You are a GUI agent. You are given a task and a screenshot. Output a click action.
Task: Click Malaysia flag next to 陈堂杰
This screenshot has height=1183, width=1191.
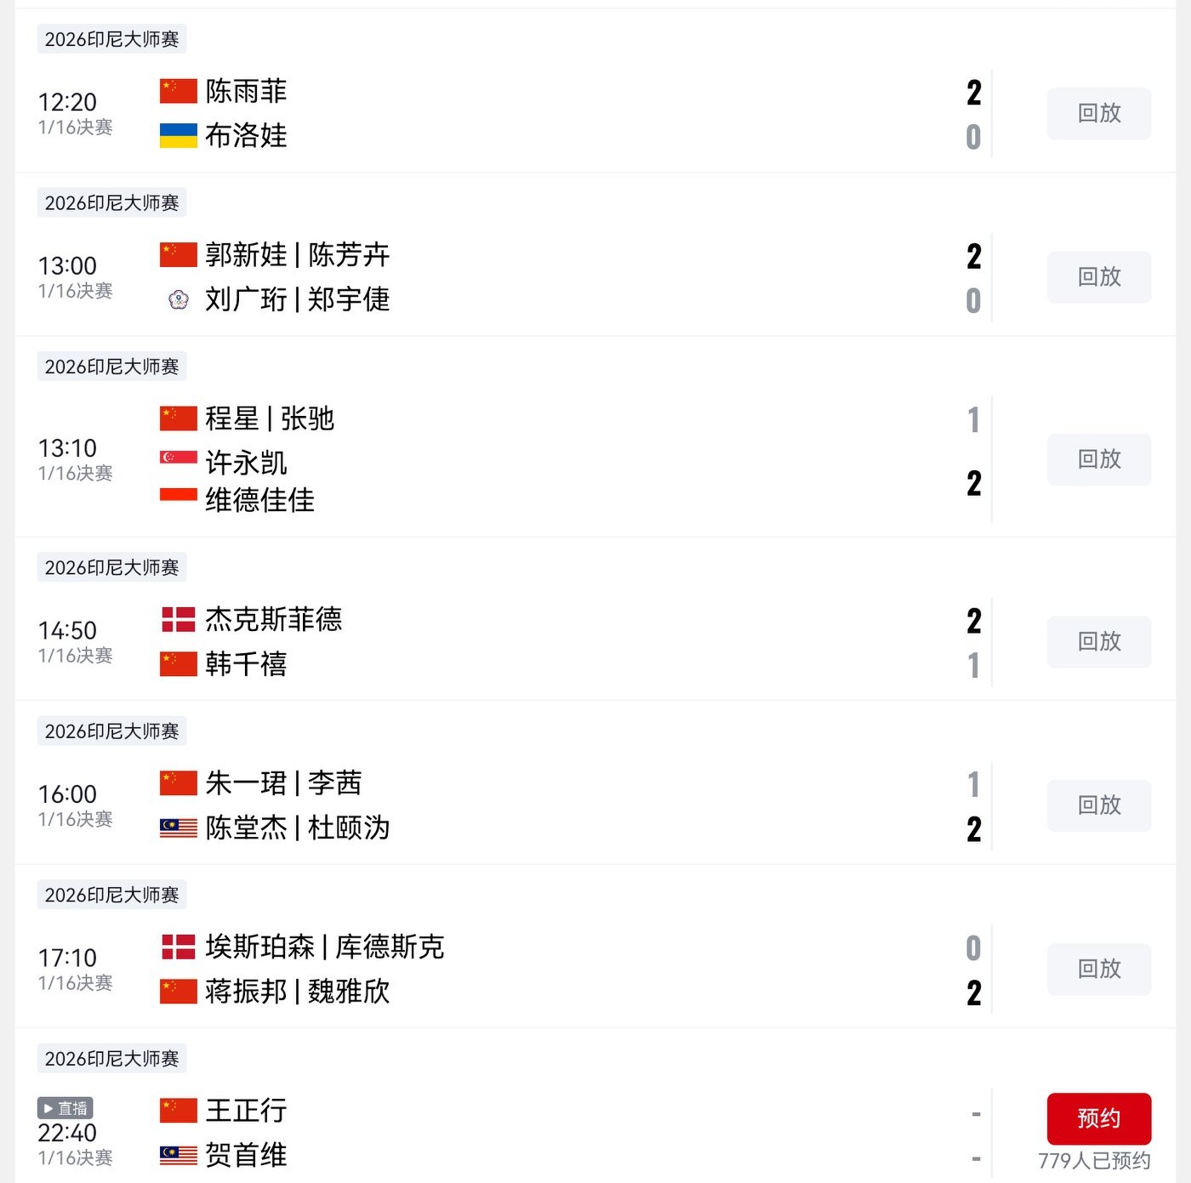(178, 828)
